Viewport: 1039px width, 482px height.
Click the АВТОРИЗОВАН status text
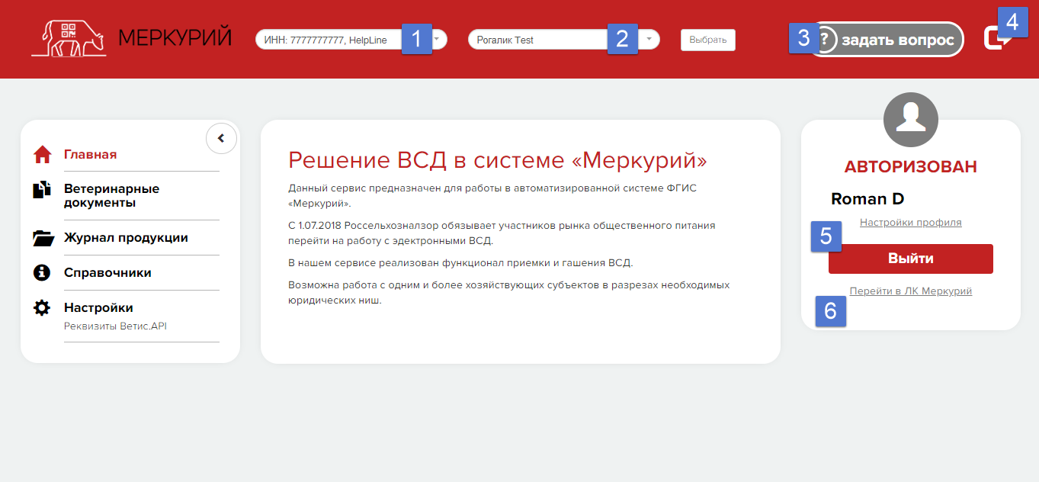point(911,167)
